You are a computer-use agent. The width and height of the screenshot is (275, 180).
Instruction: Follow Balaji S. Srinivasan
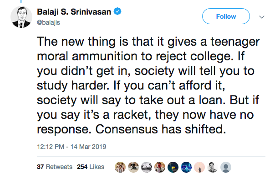tap(226, 16)
